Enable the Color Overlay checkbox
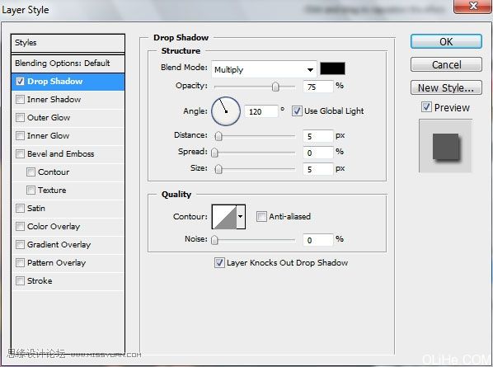 [x=20, y=227]
